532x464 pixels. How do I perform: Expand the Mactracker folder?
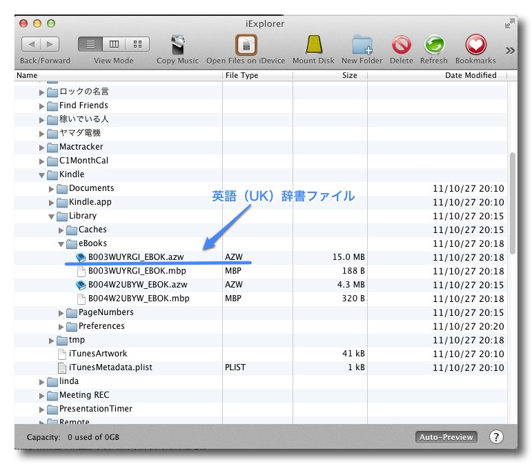(41, 148)
